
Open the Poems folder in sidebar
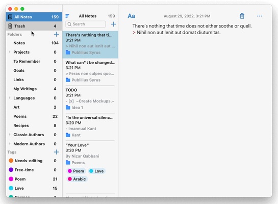click(34, 116)
